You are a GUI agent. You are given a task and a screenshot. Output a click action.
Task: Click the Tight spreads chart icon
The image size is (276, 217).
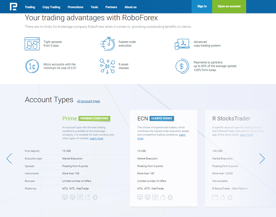[32, 44]
